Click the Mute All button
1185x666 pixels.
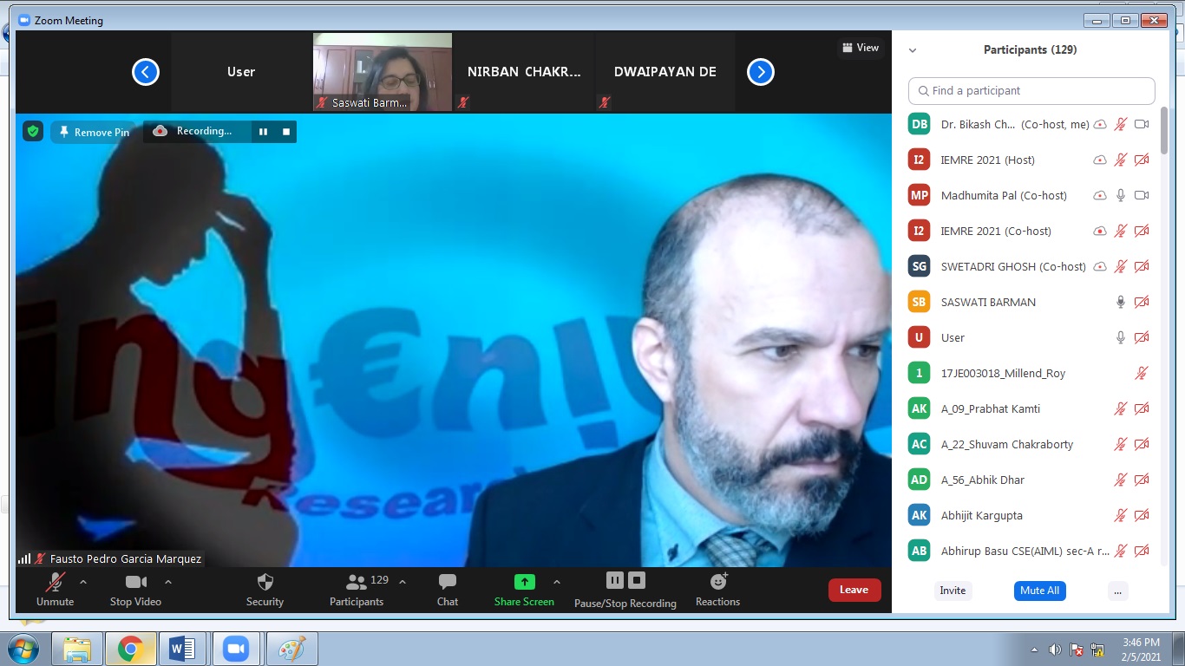coord(1039,591)
